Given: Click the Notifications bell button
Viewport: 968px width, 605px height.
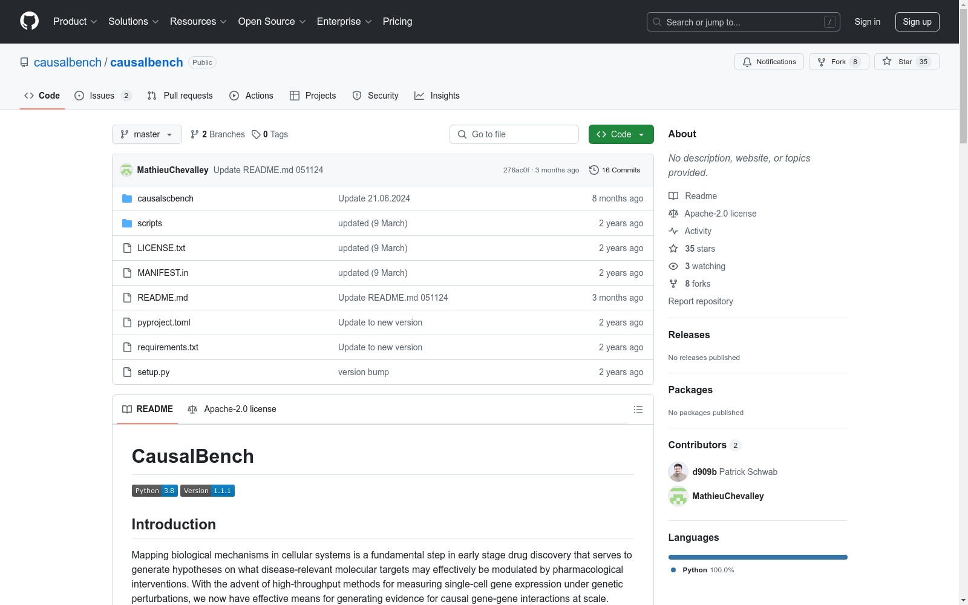Looking at the screenshot, I should point(769,62).
